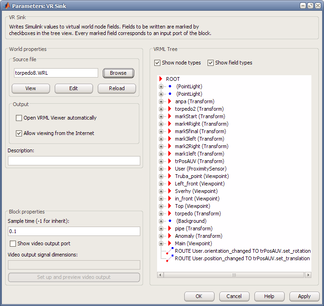Click the node icon beside torpedo Transform

[x=170, y=213]
